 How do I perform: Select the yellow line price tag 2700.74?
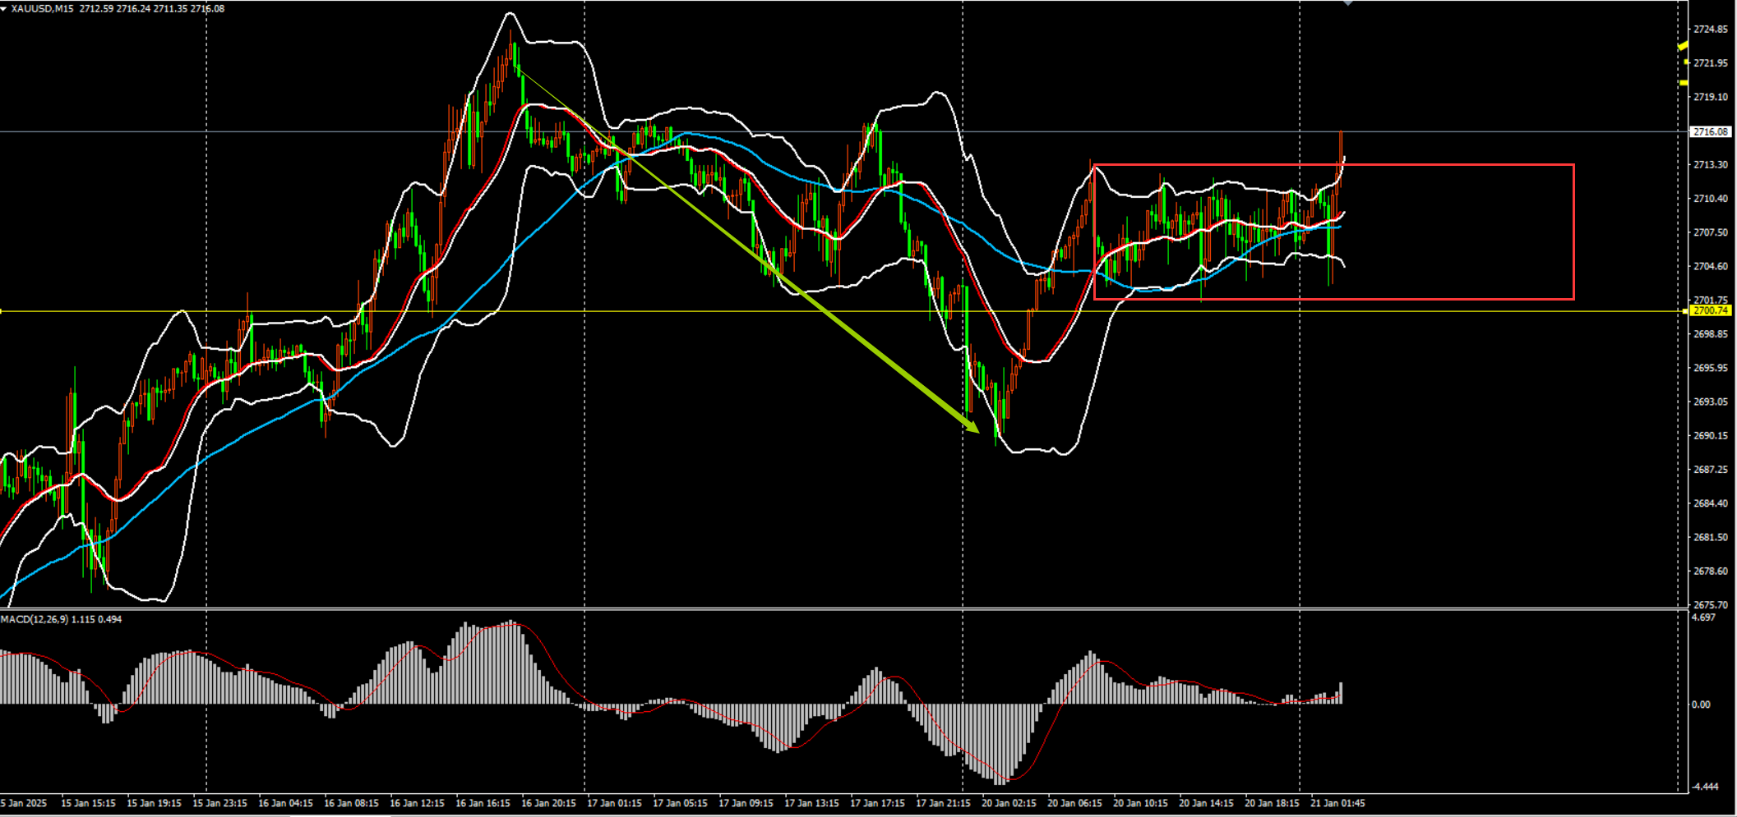point(1710,310)
